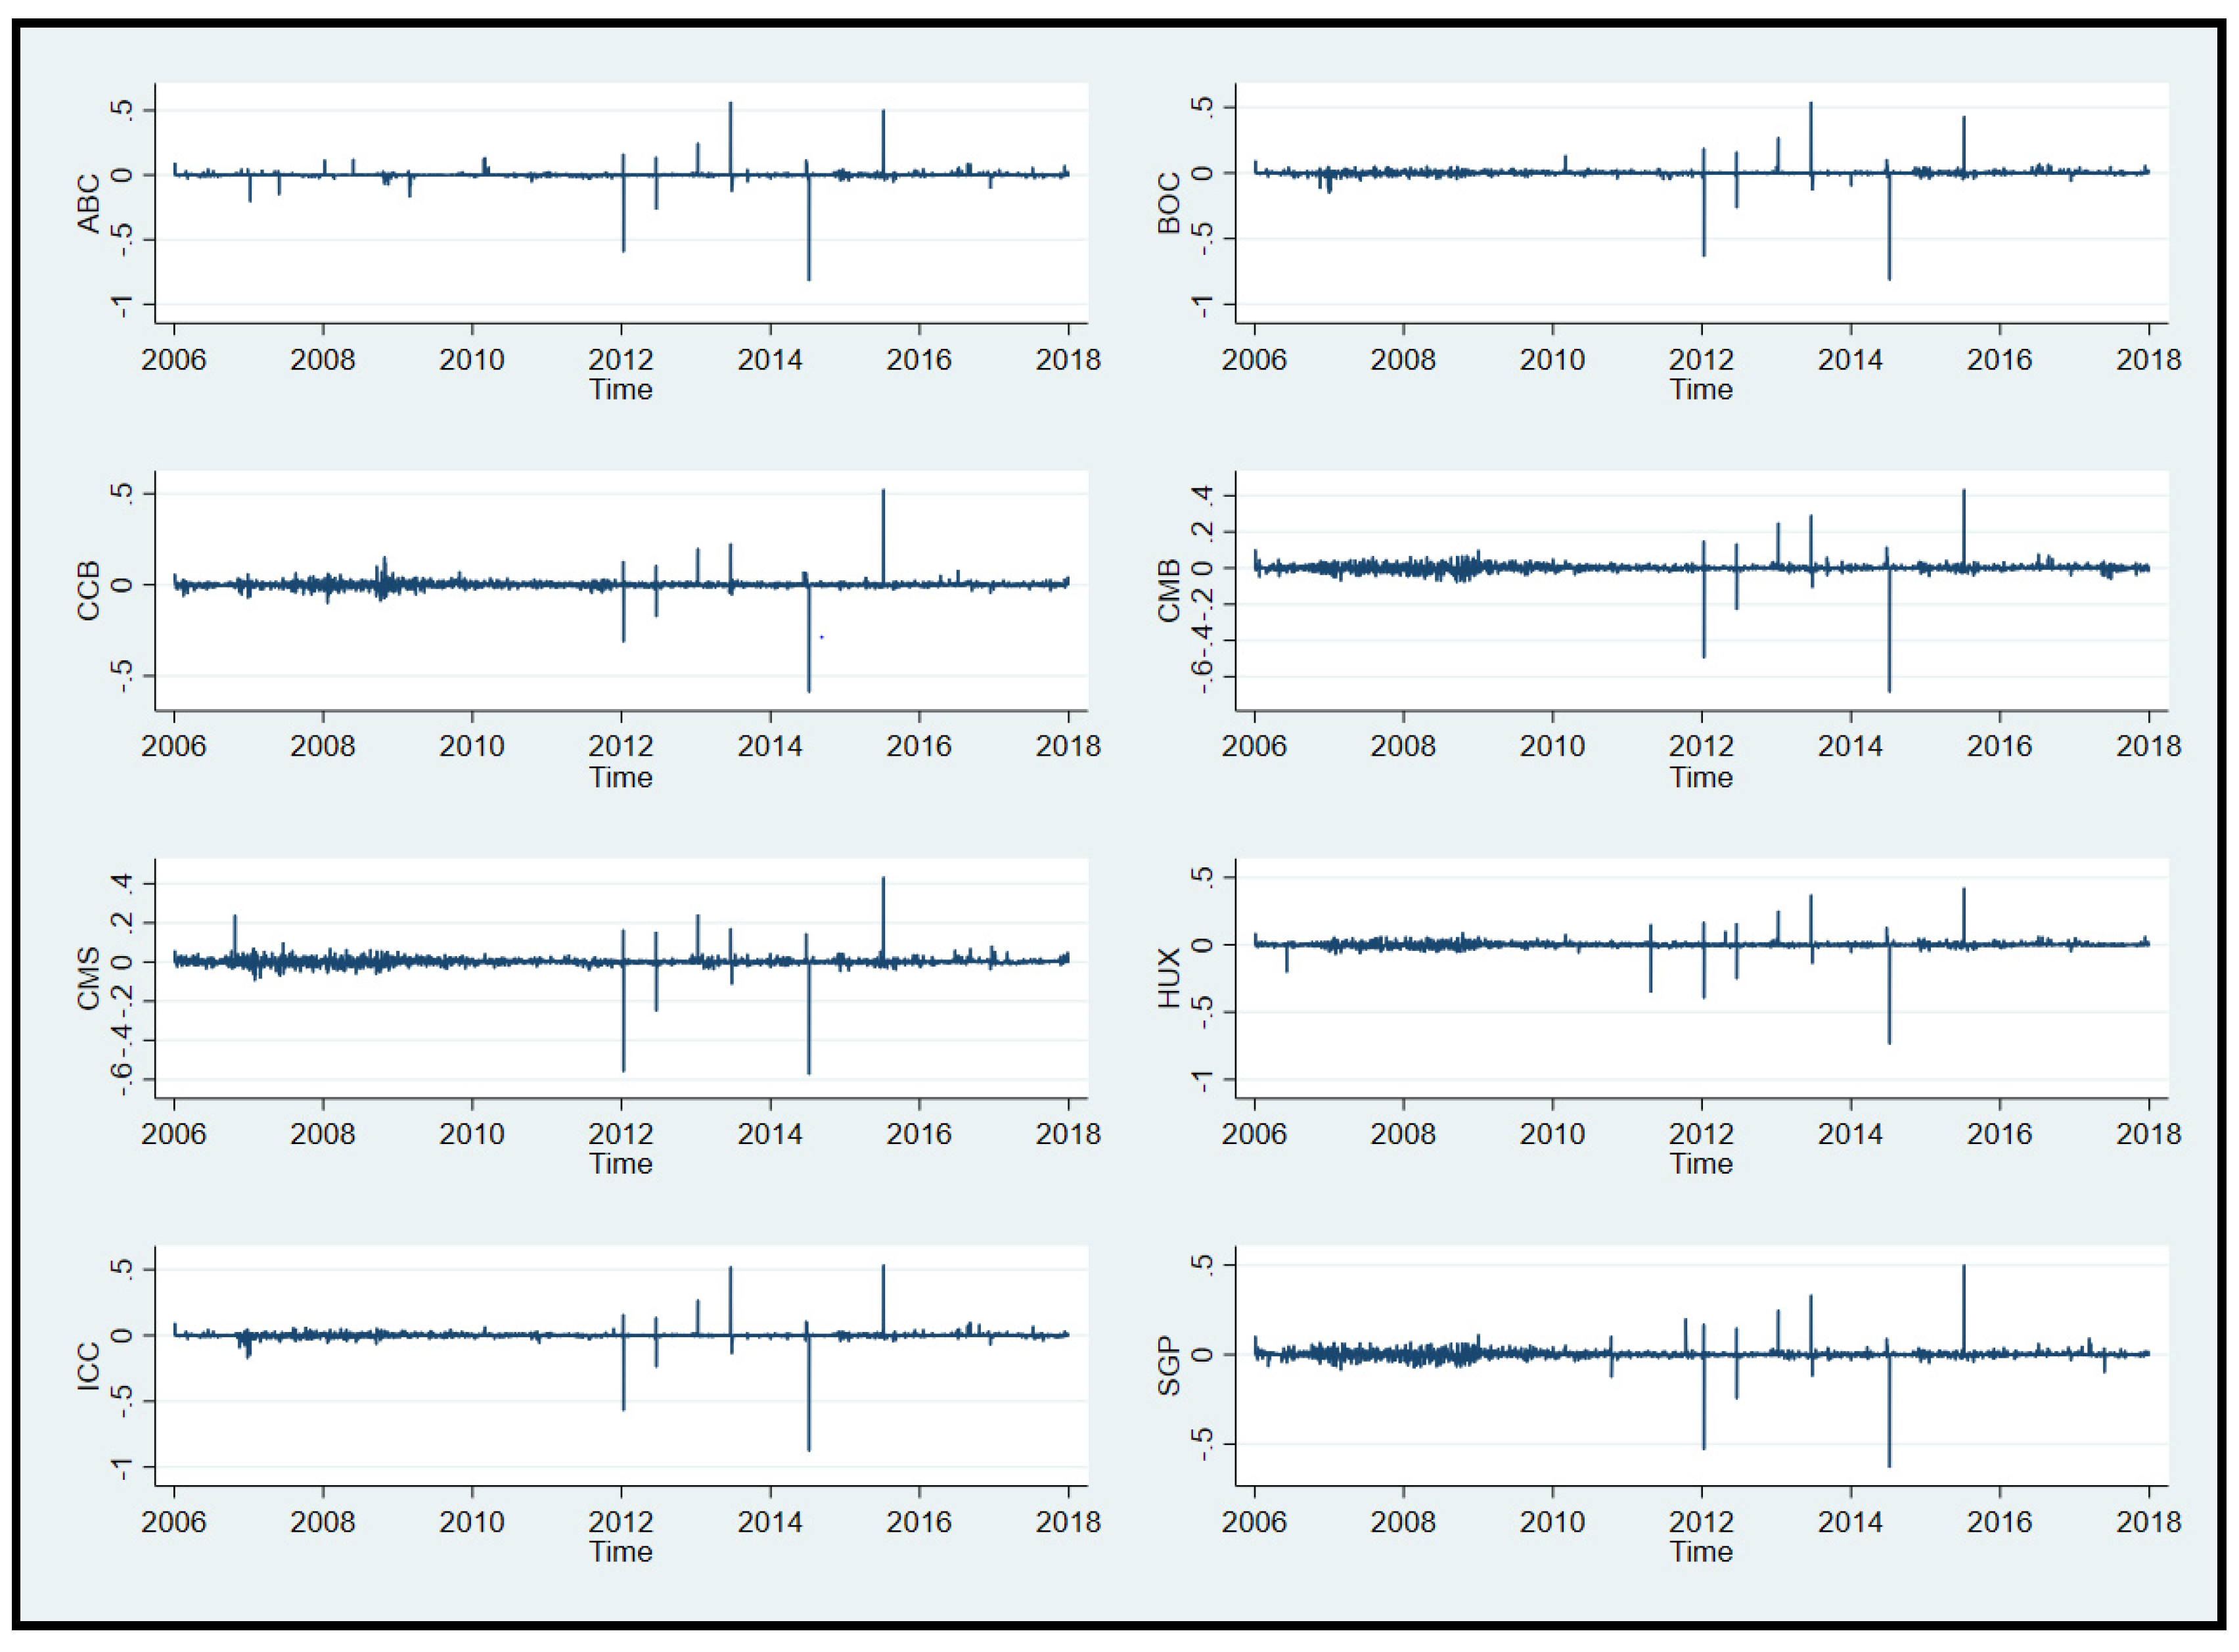2239x1652 pixels.
Task: Click the ICC y-axis label
Action: pos(88,1366)
